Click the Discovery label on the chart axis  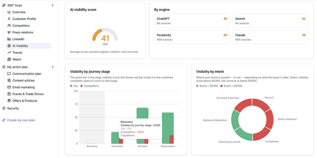(92, 146)
